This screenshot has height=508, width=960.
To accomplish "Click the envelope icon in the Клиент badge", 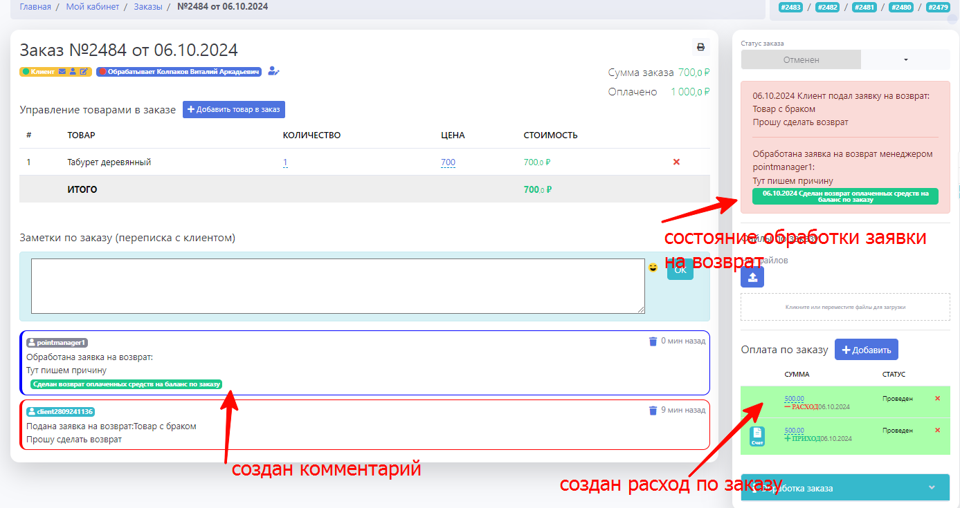I will (62, 71).
